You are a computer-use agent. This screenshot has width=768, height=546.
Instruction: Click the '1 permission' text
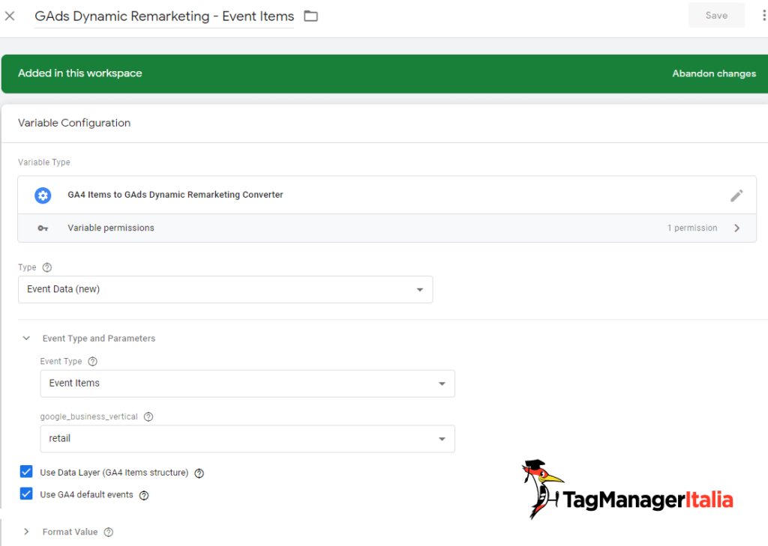pos(692,228)
